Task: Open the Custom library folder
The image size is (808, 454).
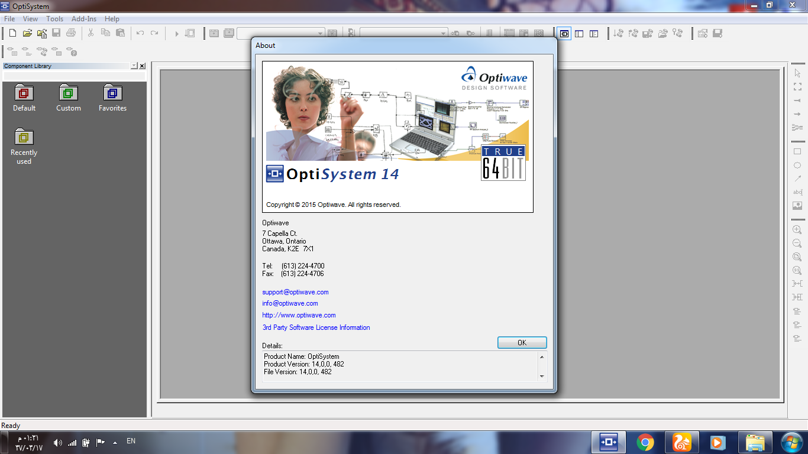Action: (69, 98)
